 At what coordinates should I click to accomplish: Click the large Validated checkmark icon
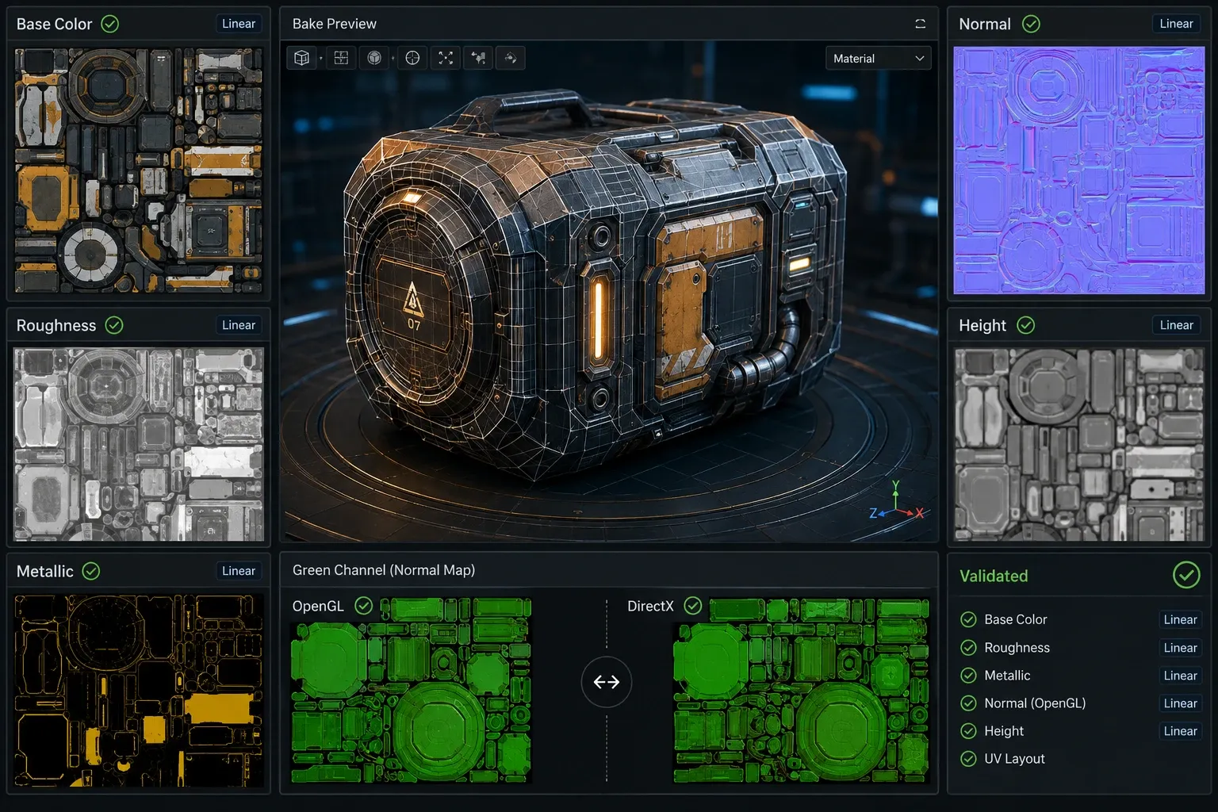tap(1186, 576)
